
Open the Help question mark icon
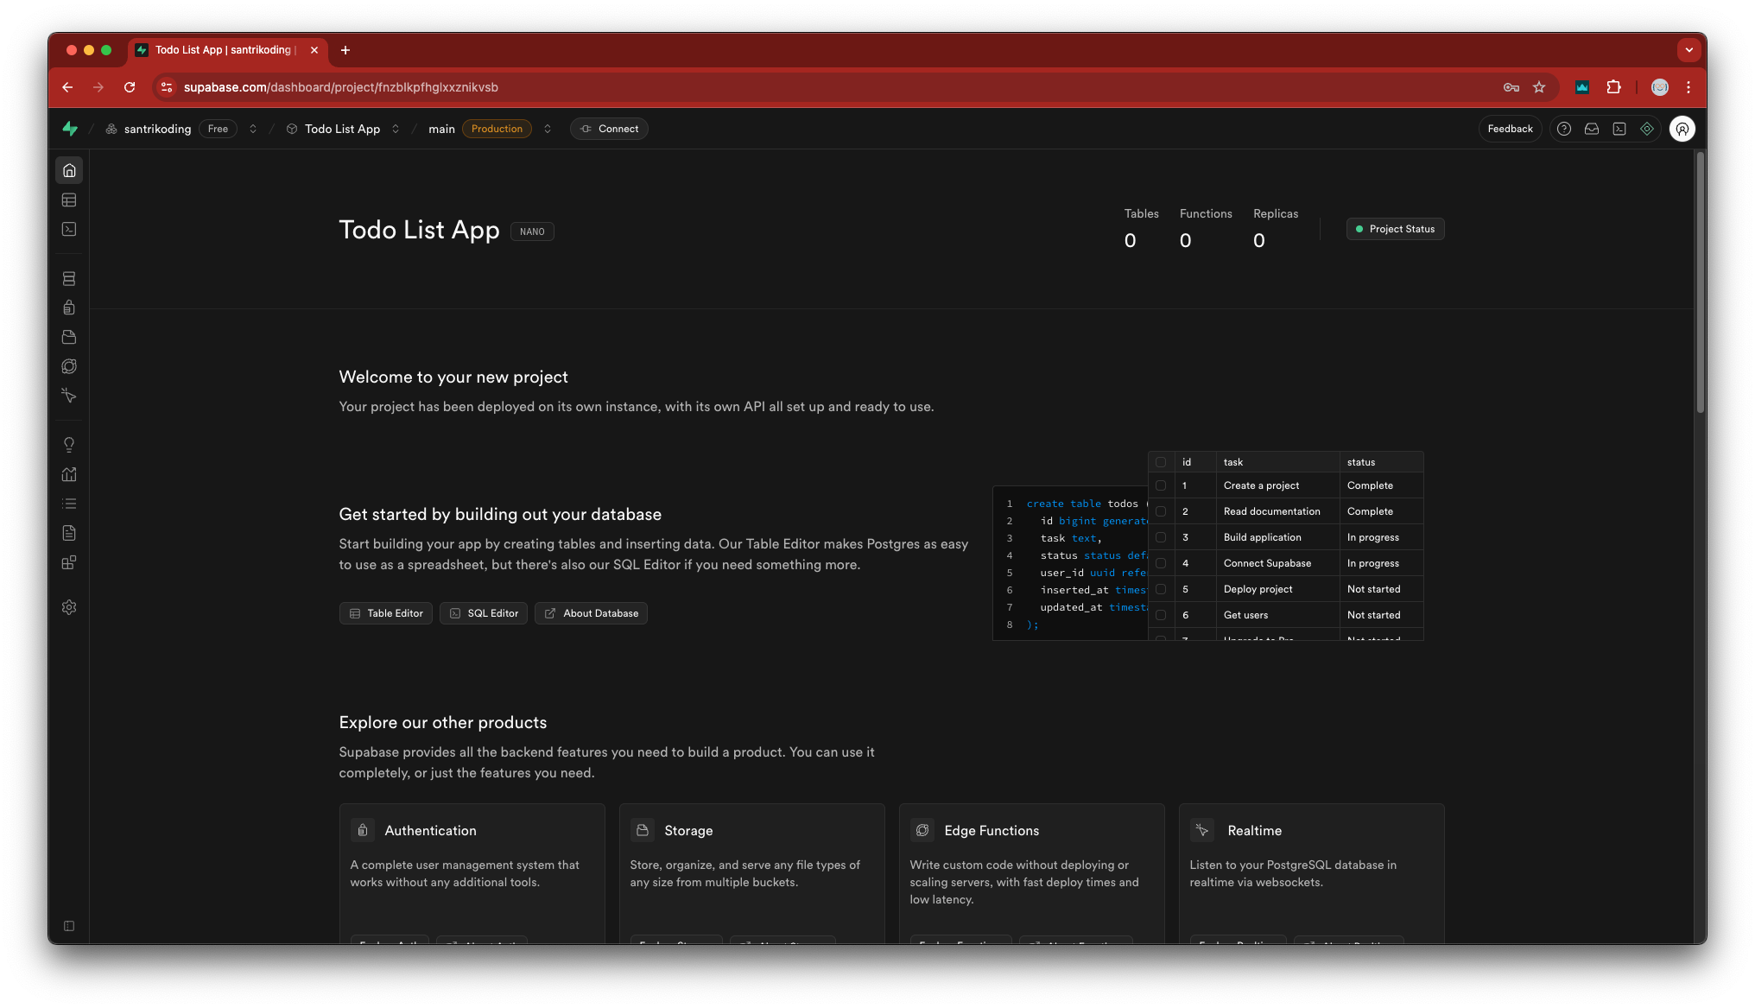(x=1563, y=129)
